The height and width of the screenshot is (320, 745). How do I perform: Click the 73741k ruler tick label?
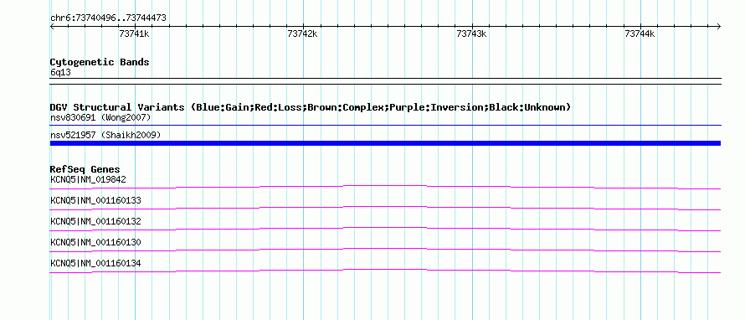pyautogui.click(x=135, y=34)
